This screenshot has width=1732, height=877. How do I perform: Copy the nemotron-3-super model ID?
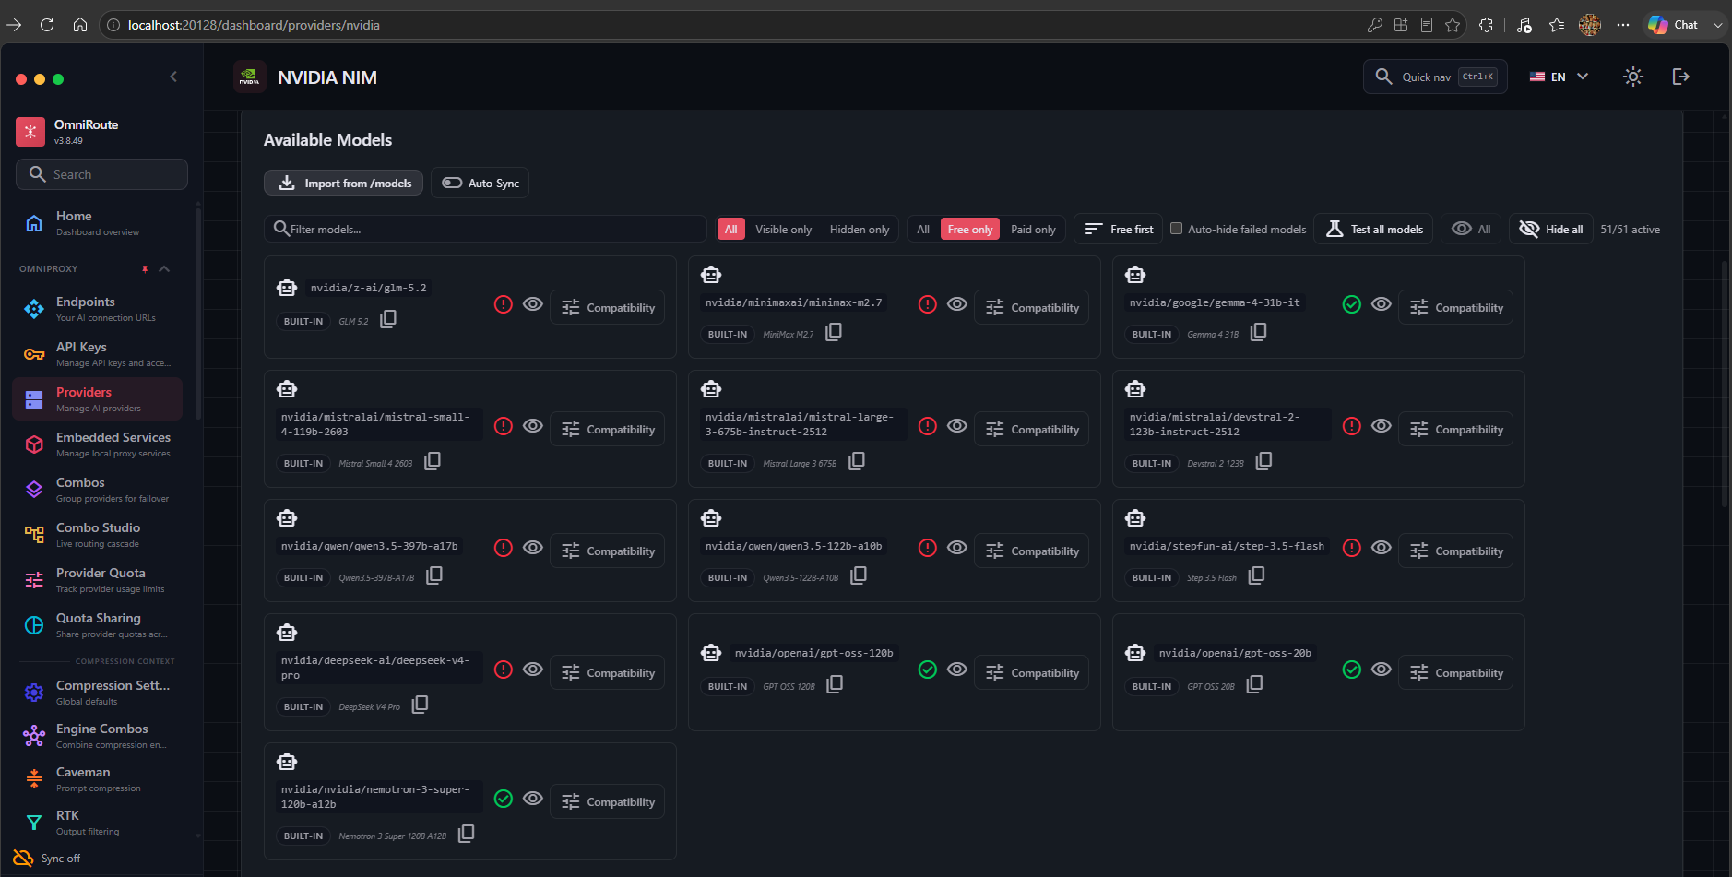467,834
